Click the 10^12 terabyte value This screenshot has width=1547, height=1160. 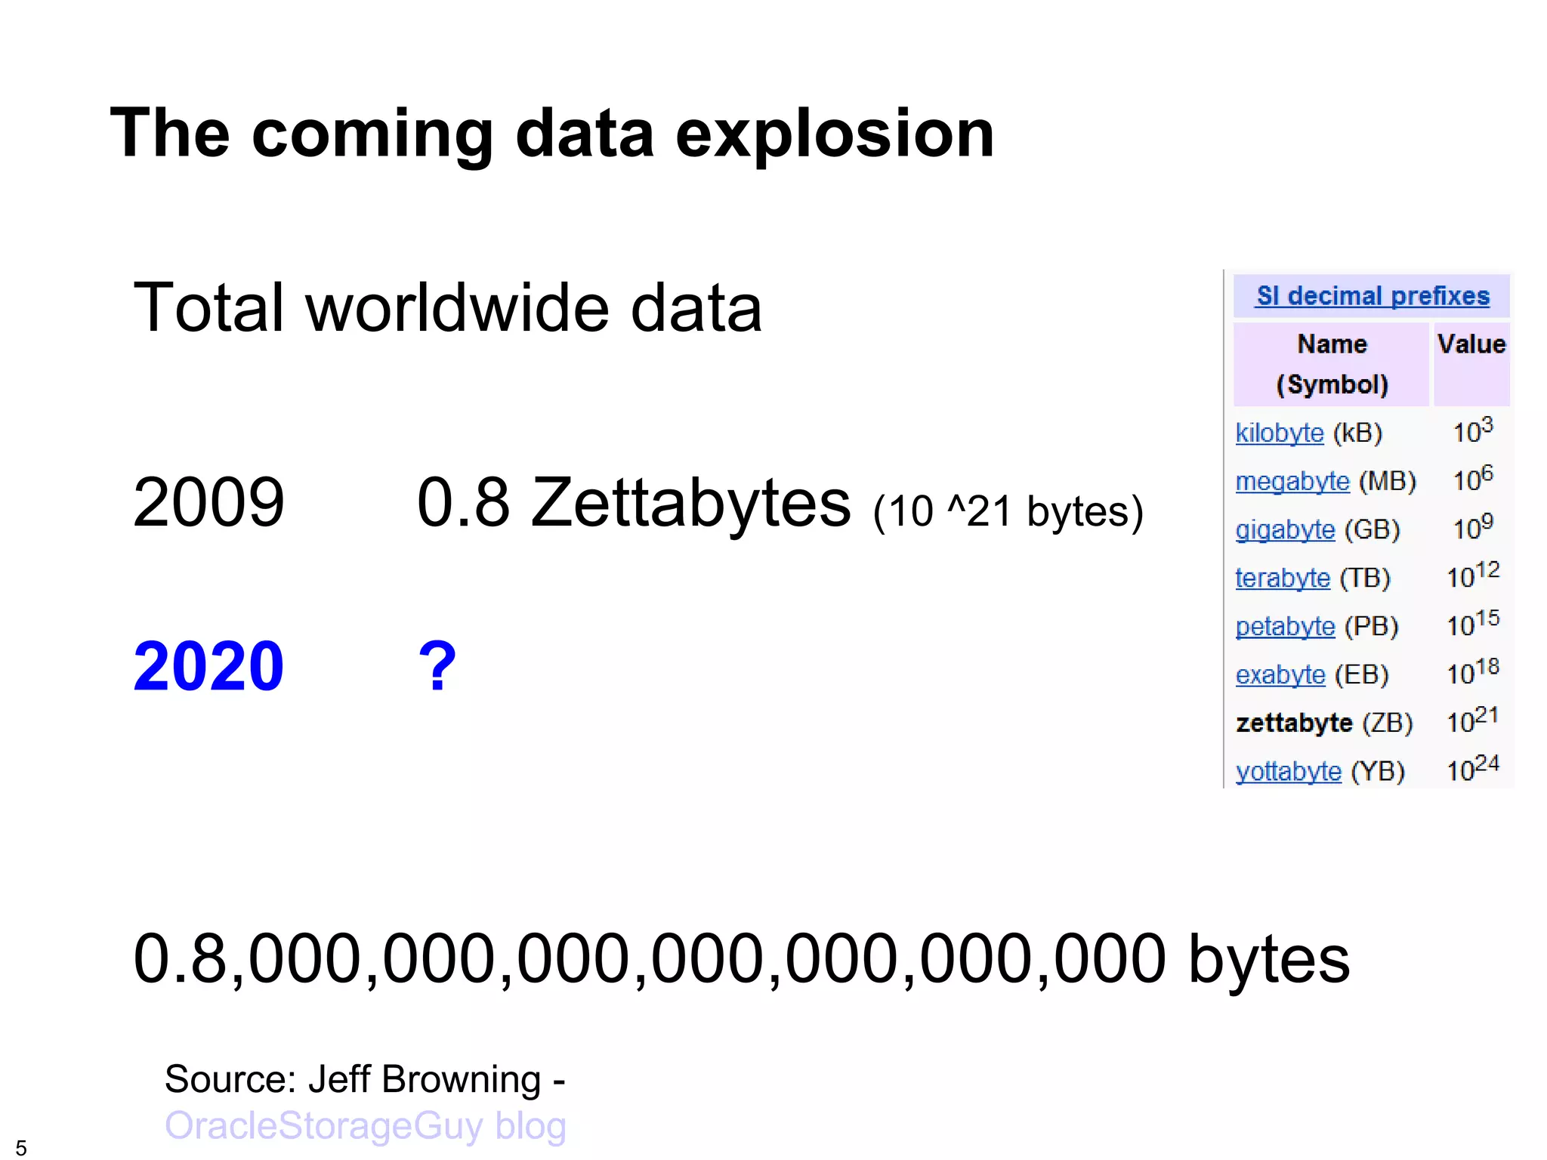coord(1472,575)
